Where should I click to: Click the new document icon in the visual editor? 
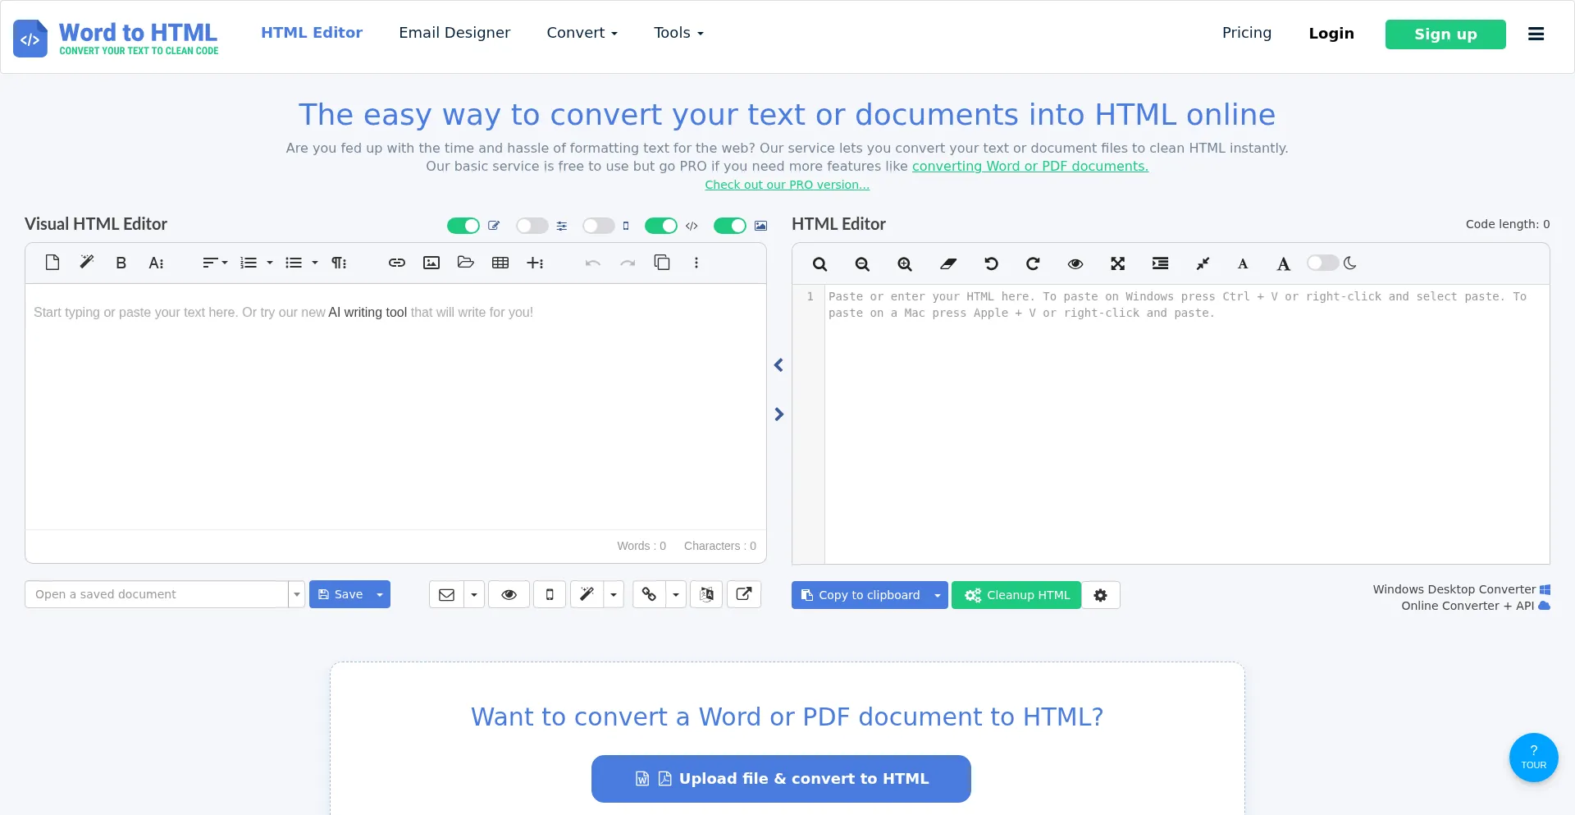point(52,263)
